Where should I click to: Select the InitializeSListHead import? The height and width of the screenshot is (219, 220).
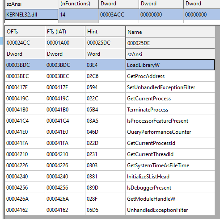148,177
